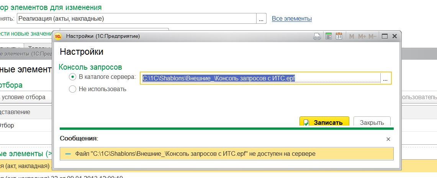Click the M− memory subtract button
Image resolution: width=437 pixels, height=178 pixels.
coord(372,36)
